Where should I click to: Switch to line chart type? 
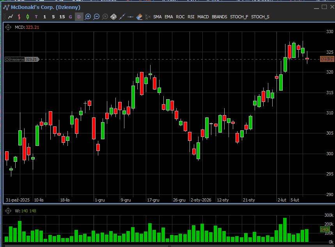pyautogui.click(x=11, y=17)
